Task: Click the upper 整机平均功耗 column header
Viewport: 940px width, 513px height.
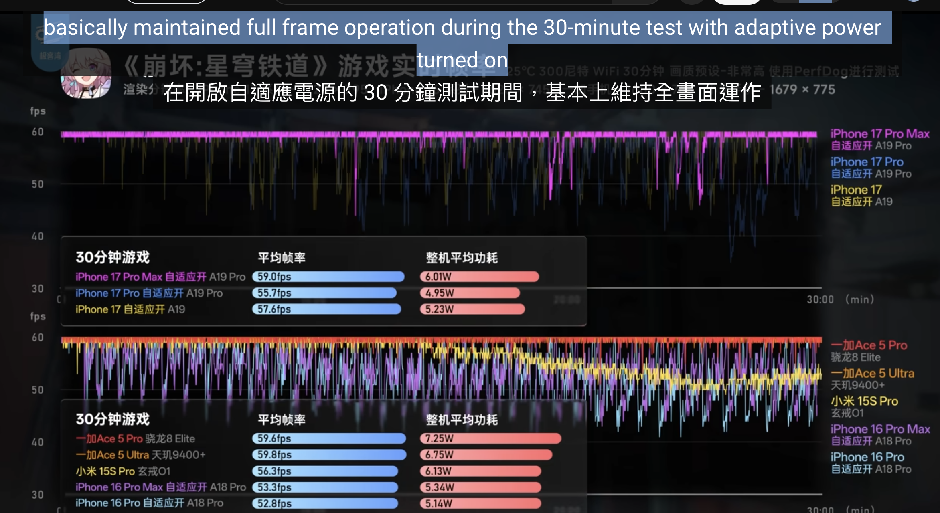Action: coord(462,258)
